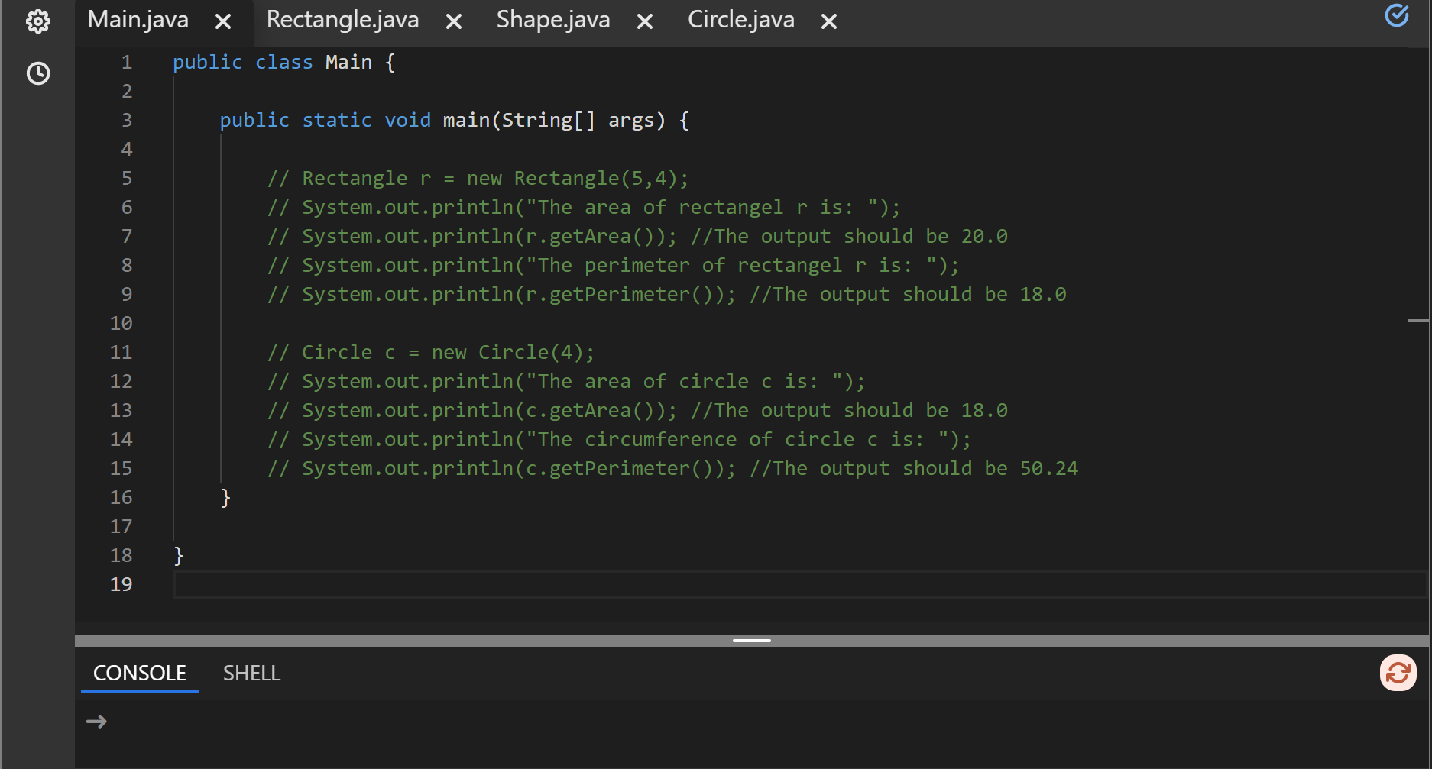Click the commented Circle c declaration on line 11
The image size is (1432, 769).
pos(432,352)
